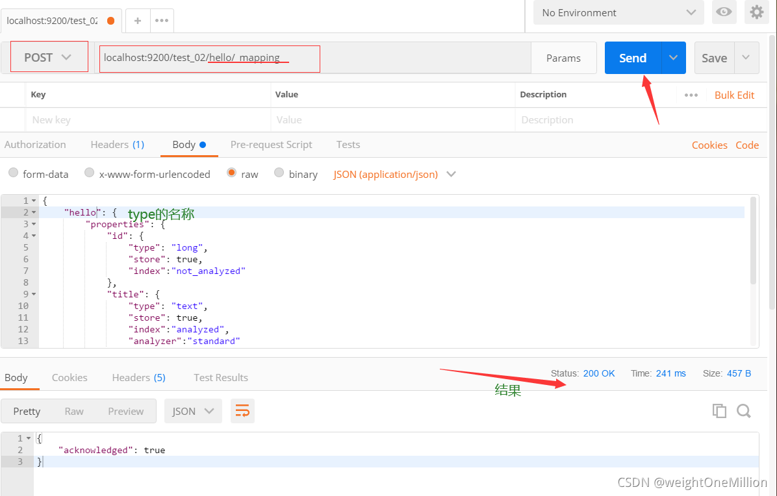This screenshot has width=777, height=496.
Task: Click "acknowledged" in response body
Action: [x=96, y=450]
